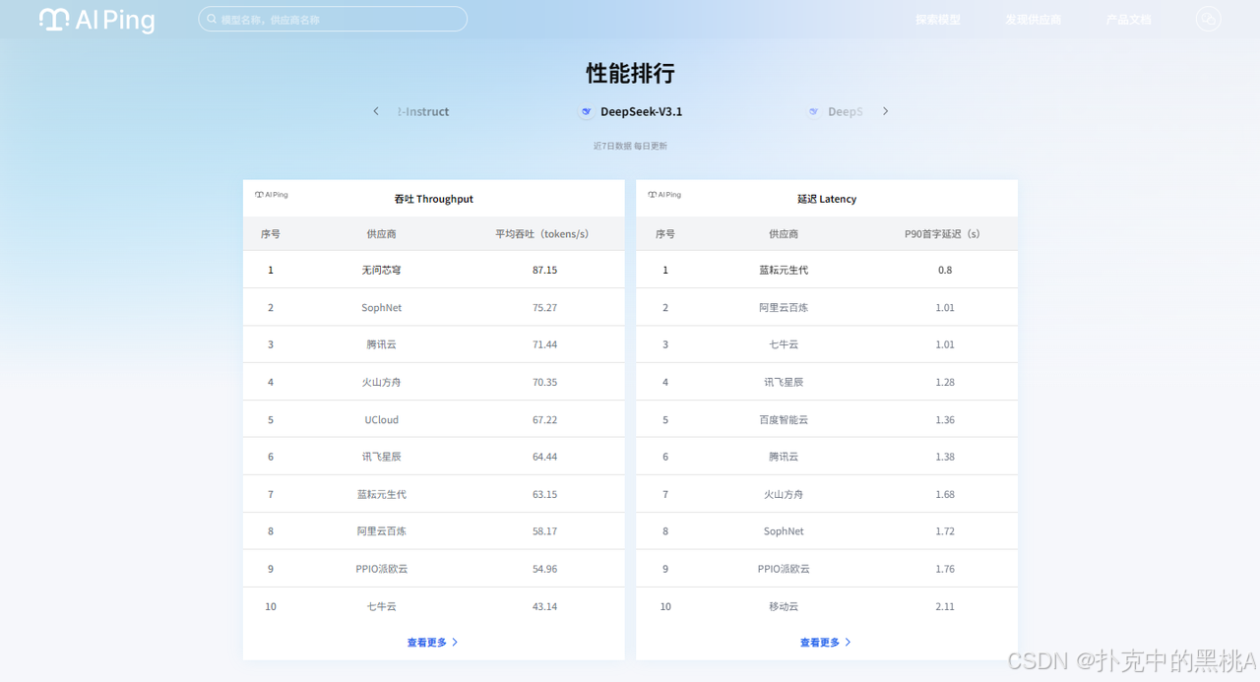Image resolution: width=1260 pixels, height=682 pixels.
Task: Click arrow next to Throughput 查看更多
Action: tap(455, 643)
